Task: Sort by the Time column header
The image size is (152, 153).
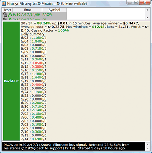Action: 27,10
